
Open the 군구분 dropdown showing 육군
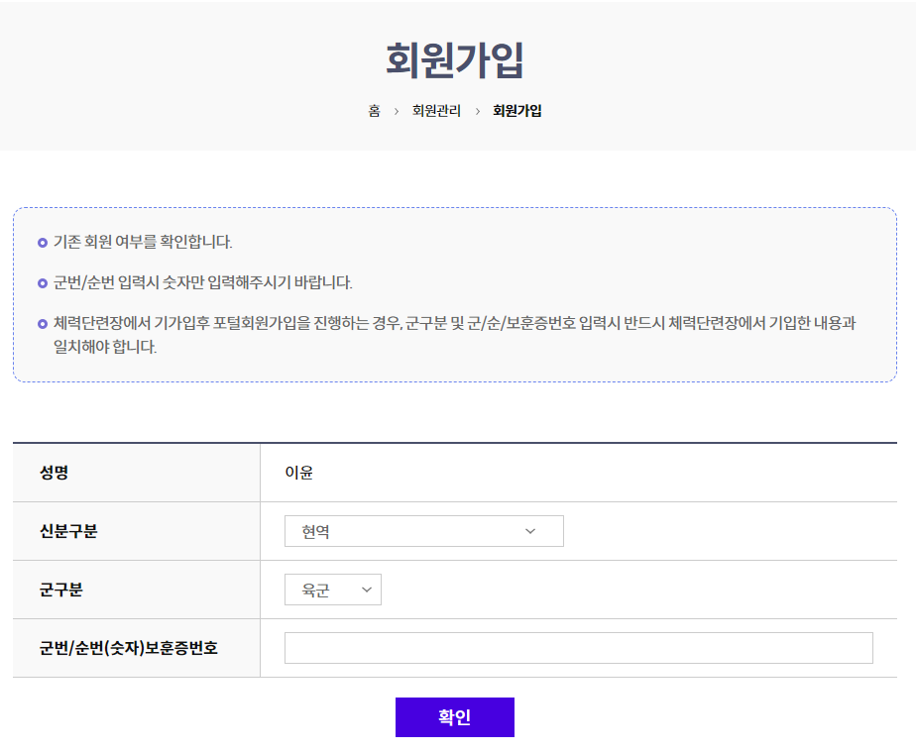332,590
